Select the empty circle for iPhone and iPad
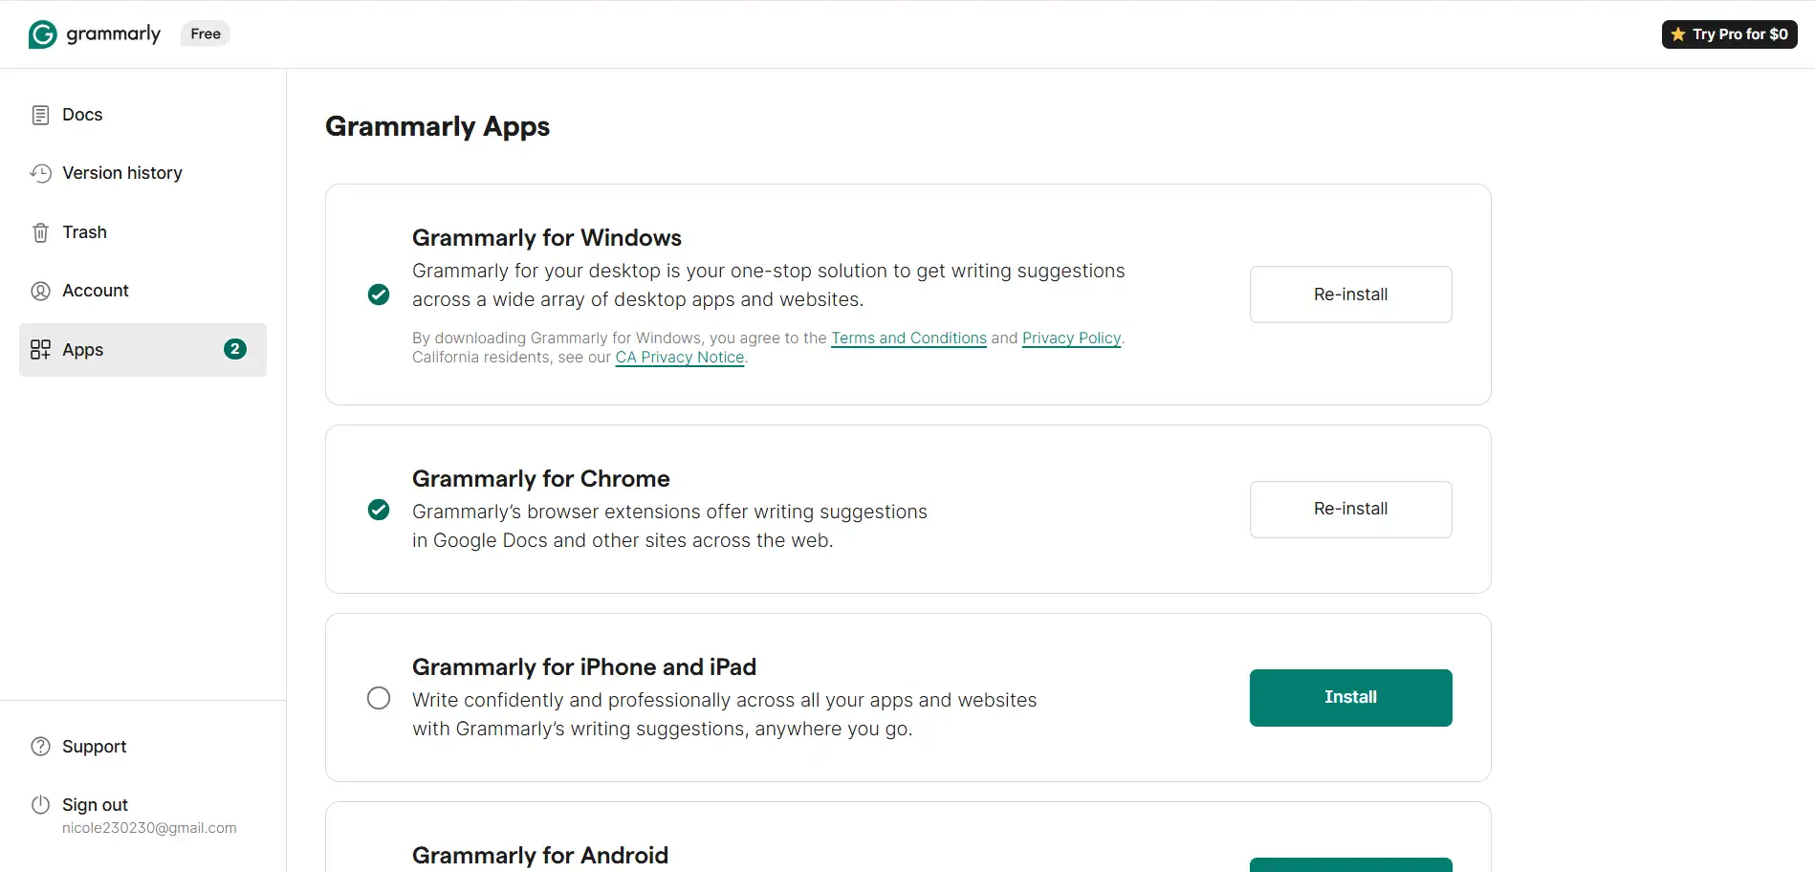Viewport: 1815px width, 872px height. pyautogui.click(x=379, y=698)
